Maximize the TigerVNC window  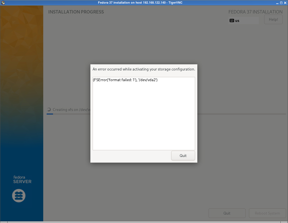281,3
